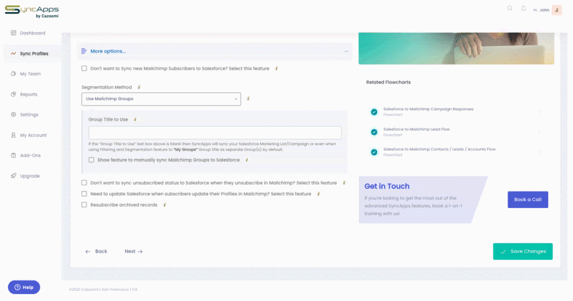Expand Campaign Responses flowchart arrow
The image size is (573, 301).
[x=539, y=112]
